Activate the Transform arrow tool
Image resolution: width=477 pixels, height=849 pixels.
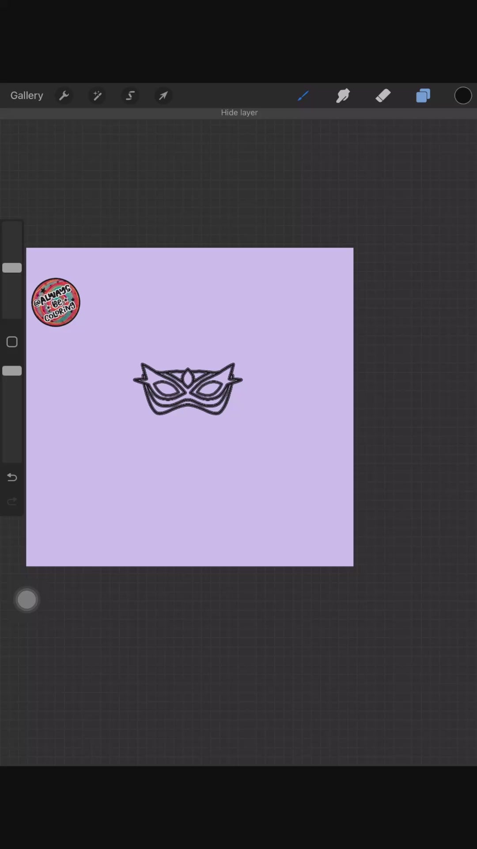pyautogui.click(x=163, y=96)
